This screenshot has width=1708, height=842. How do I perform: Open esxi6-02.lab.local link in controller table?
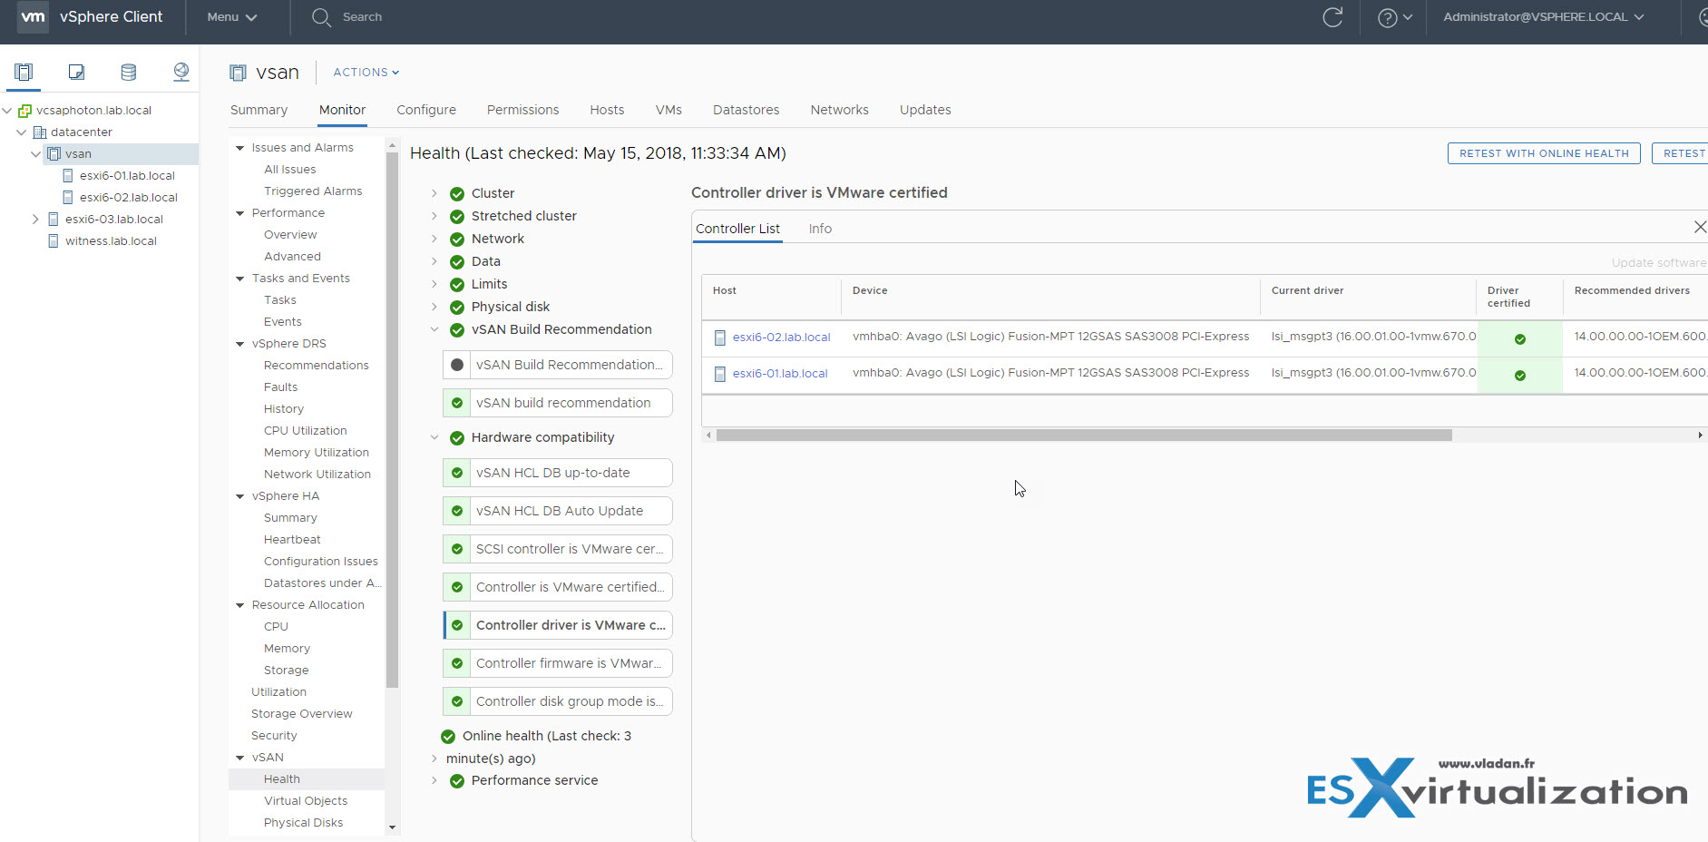(781, 338)
